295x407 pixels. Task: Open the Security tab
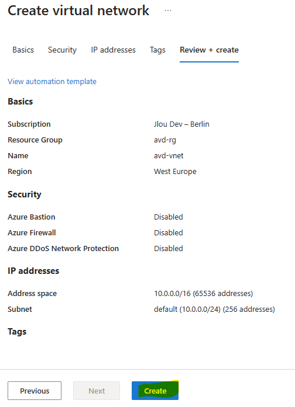tap(63, 50)
